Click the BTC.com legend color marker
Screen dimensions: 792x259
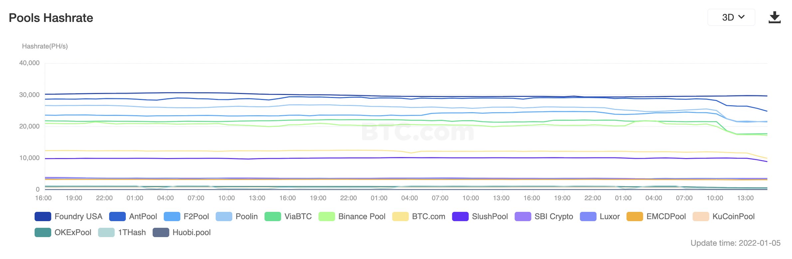click(x=400, y=216)
